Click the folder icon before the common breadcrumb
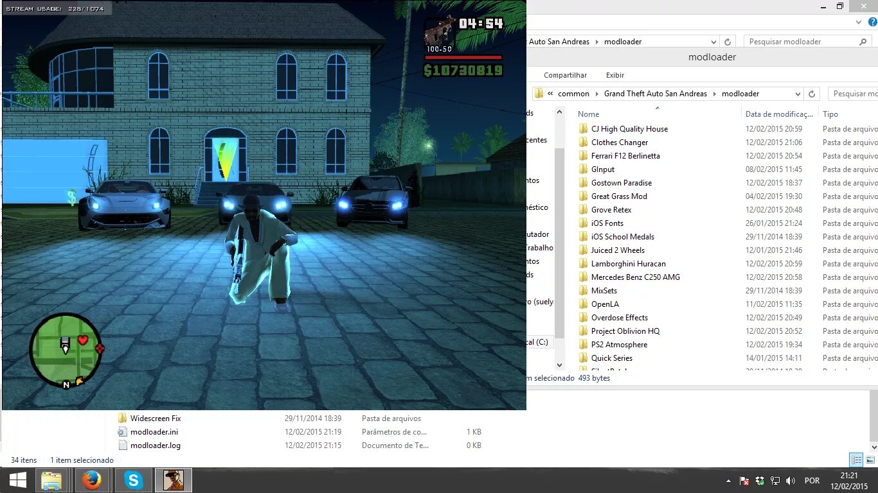Image resolution: width=878 pixels, height=493 pixels. click(x=539, y=94)
